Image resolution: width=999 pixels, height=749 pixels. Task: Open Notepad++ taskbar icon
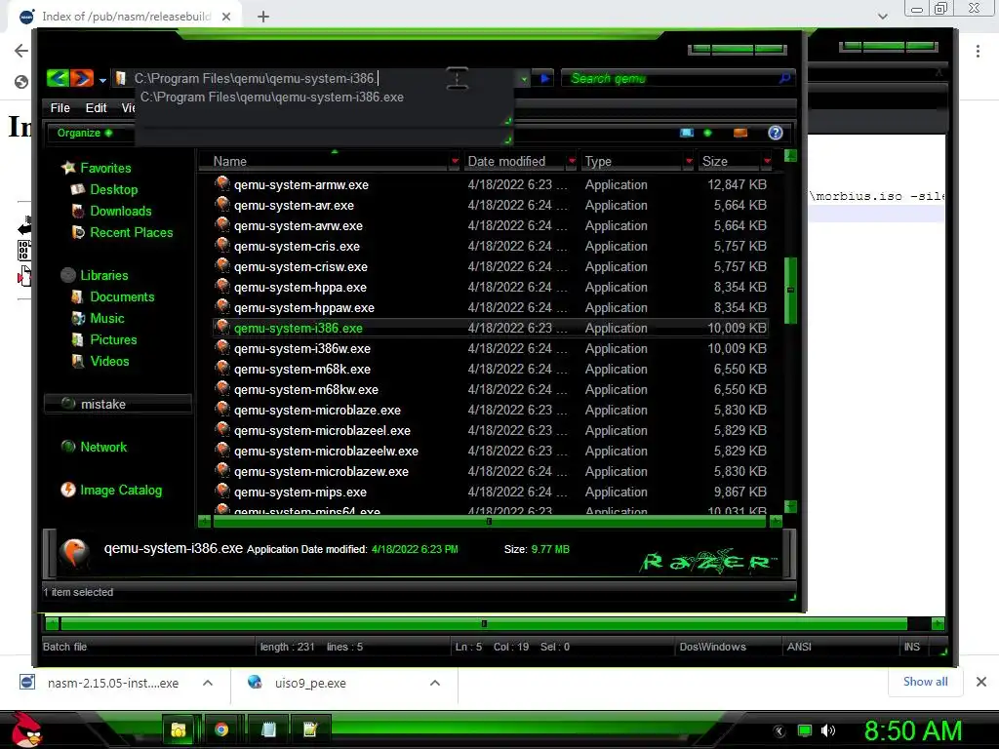[x=310, y=729]
